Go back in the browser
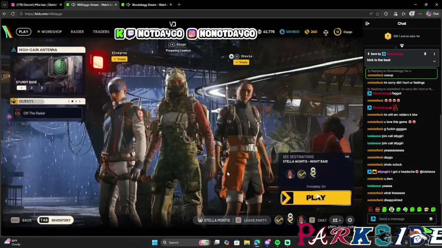Viewport: 442px width, 248px height. [4, 14]
